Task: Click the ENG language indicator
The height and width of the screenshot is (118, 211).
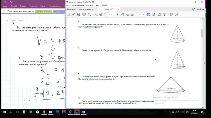Action: click(188, 112)
